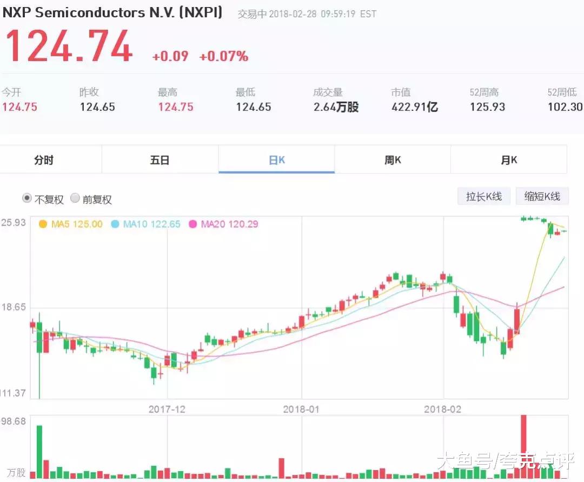This screenshot has height=482, width=584.
Task: Select the 日K daily candlestick tab
Action: tap(276, 160)
